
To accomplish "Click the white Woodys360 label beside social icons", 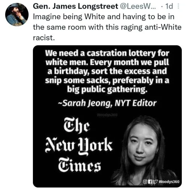I will point(169,182).
